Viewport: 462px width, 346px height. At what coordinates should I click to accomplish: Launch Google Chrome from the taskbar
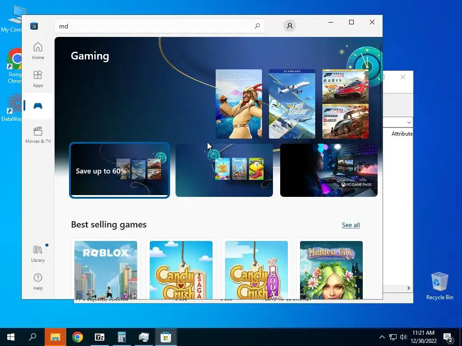[78, 337]
